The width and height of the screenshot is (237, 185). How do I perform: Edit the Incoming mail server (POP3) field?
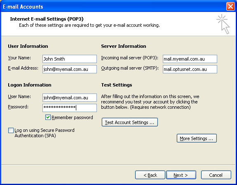(x=190, y=59)
